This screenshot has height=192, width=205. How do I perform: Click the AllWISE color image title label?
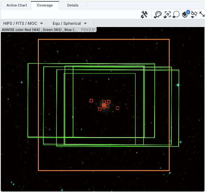(x=39, y=30)
